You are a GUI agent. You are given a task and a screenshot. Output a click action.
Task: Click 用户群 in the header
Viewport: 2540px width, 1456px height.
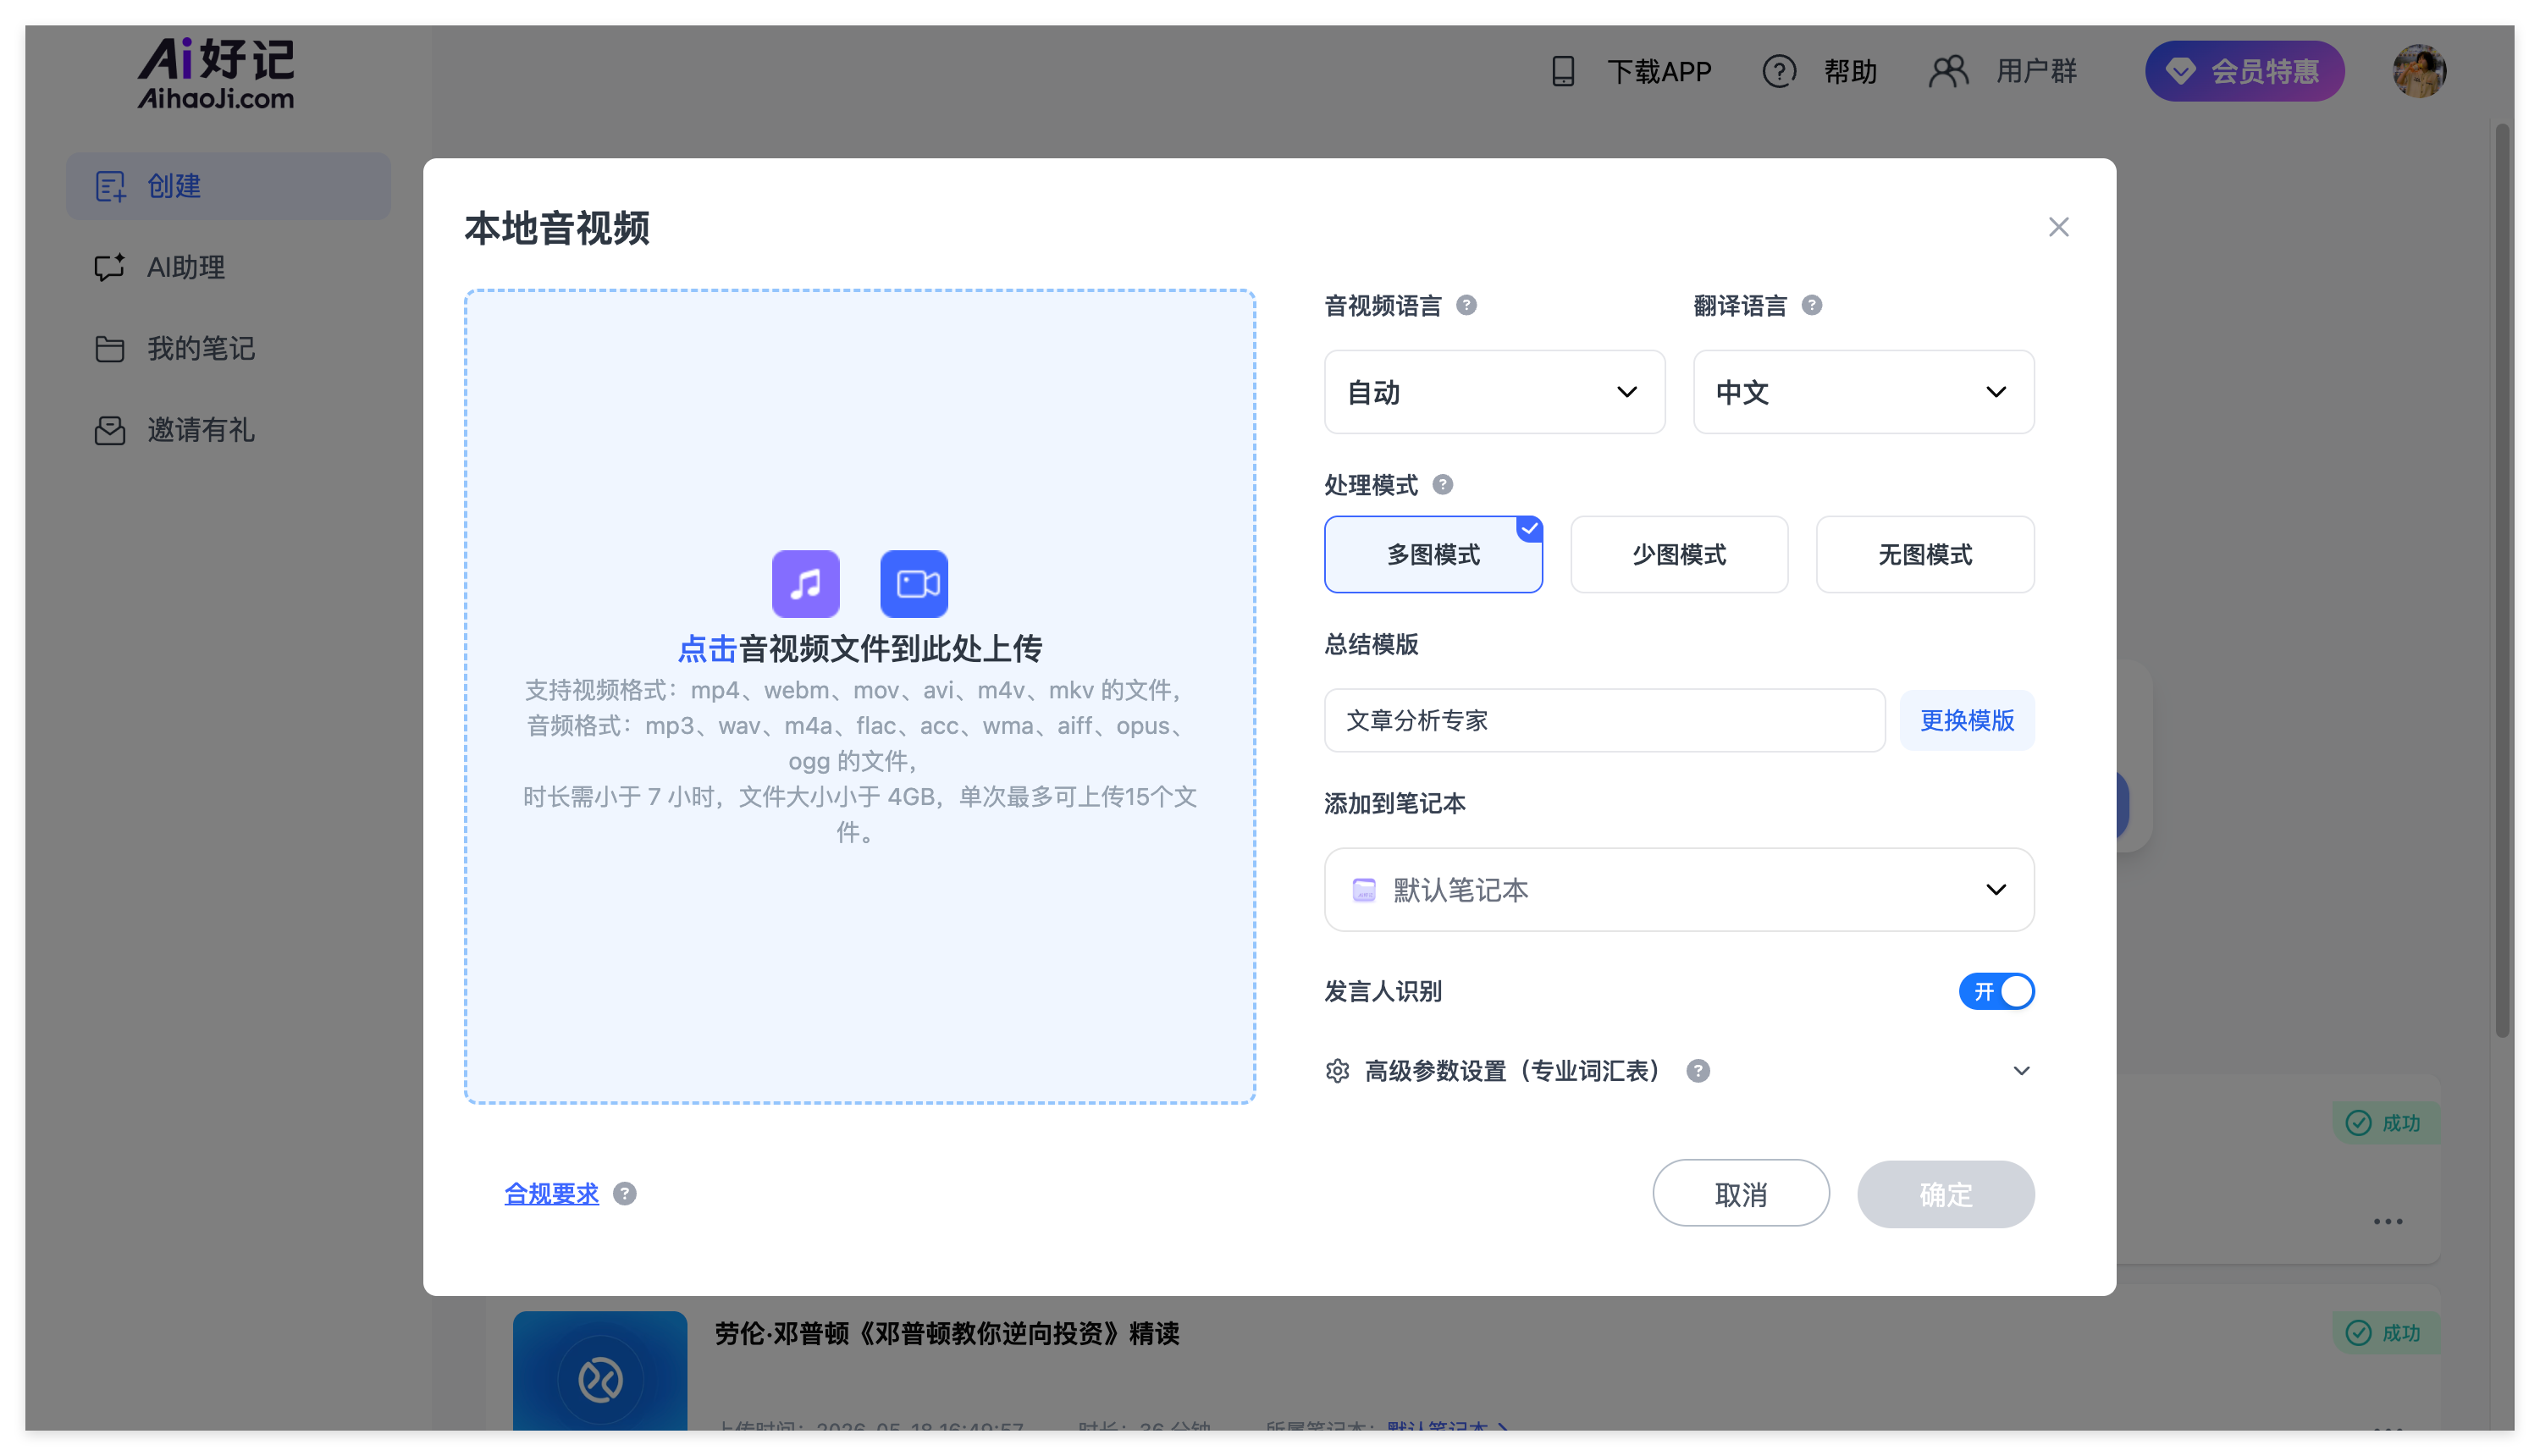(x=2037, y=71)
